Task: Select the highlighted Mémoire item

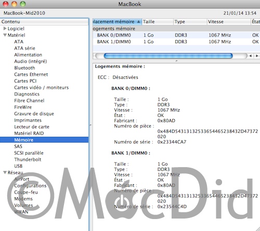Action: tap(44, 140)
